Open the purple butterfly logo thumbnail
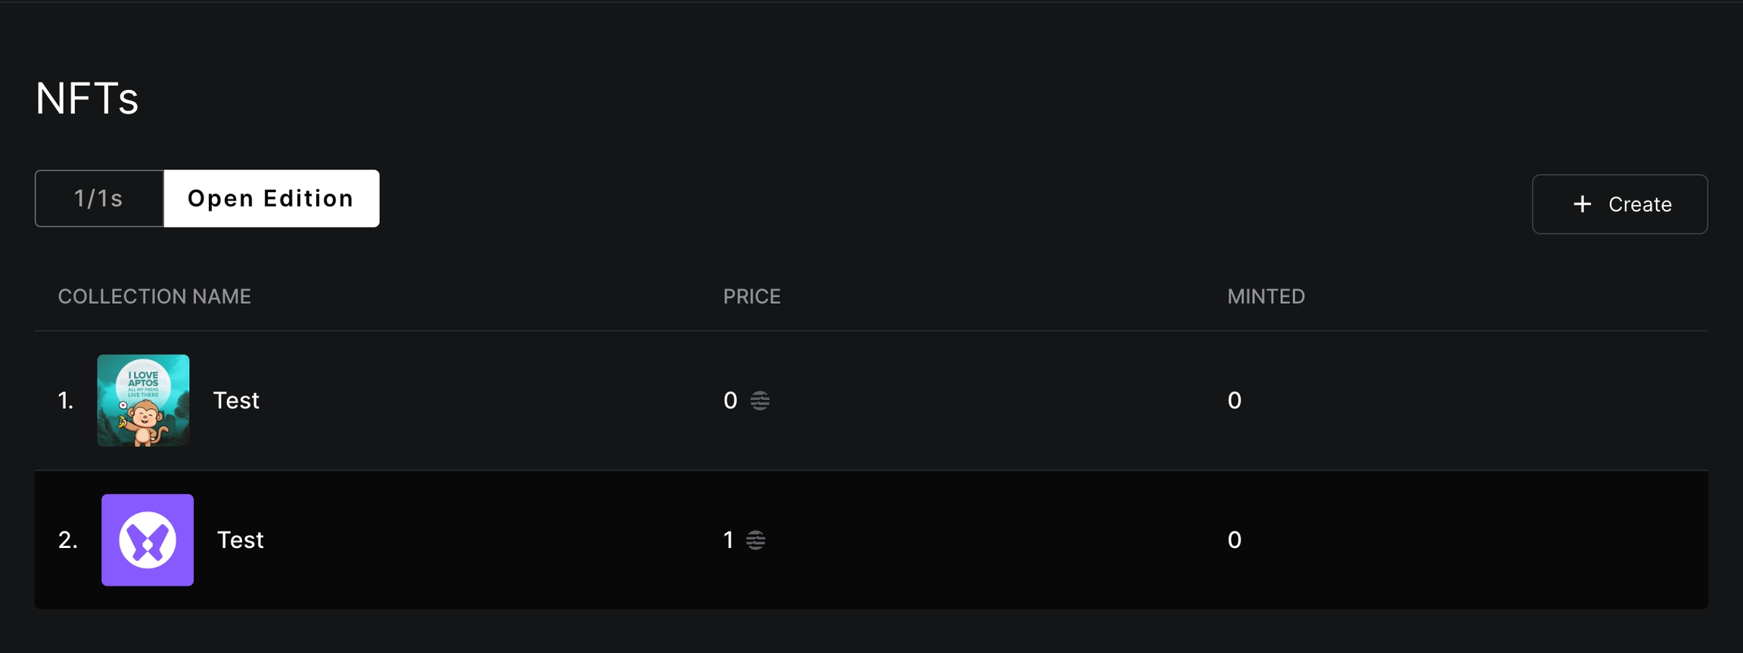The image size is (1743, 653). pos(148,540)
